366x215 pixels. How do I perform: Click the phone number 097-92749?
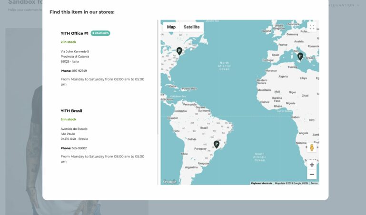tap(79, 71)
